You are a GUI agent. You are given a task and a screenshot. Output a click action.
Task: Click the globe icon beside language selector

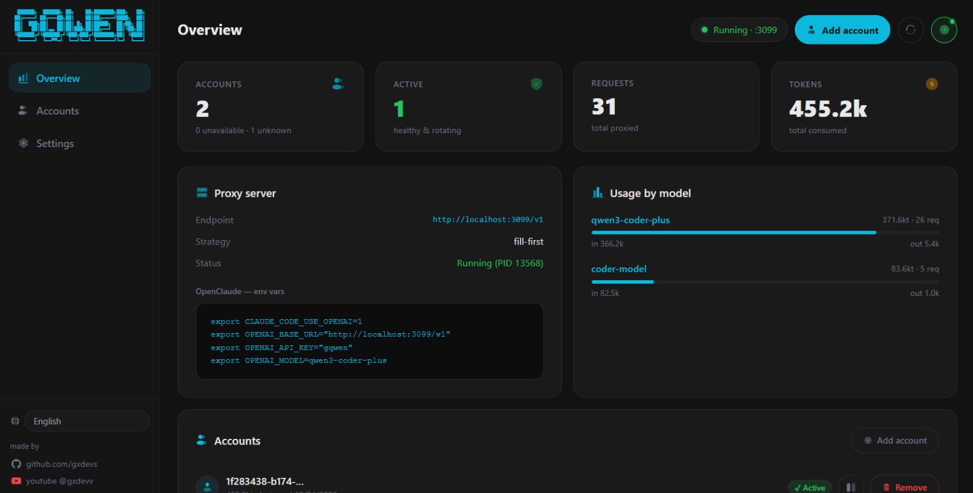(15, 421)
